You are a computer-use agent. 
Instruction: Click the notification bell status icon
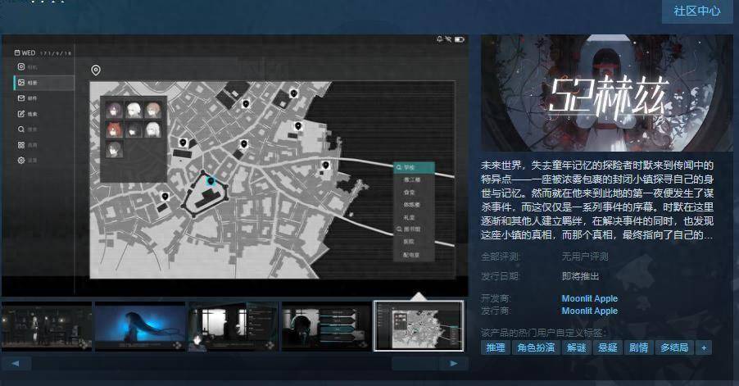click(440, 39)
